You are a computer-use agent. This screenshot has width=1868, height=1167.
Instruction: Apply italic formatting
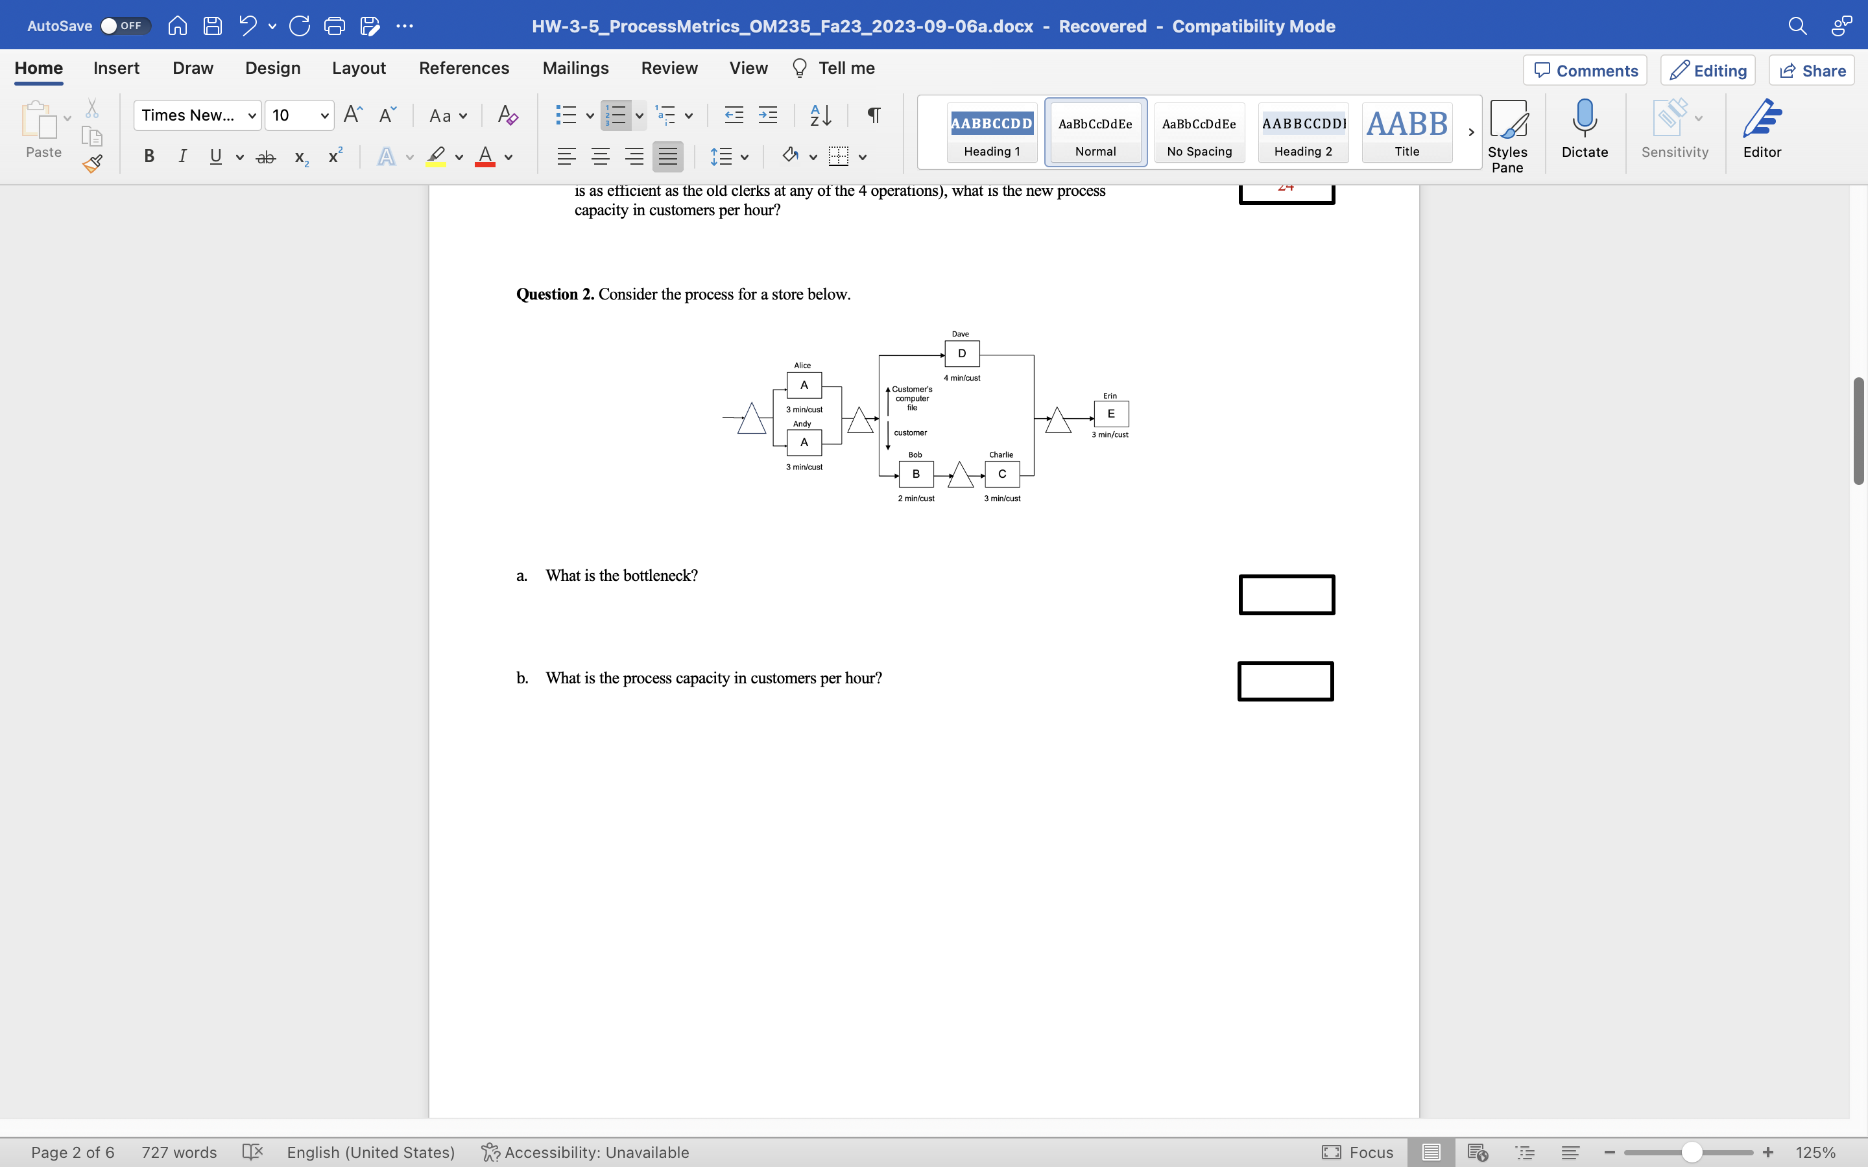click(x=182, y=156)
